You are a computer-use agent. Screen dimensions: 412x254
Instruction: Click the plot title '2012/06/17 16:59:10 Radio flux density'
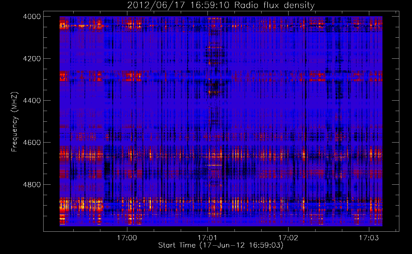pos(221,5)
